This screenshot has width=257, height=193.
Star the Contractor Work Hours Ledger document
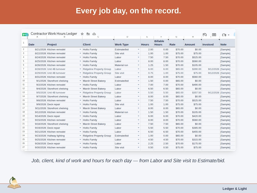click(82, 34)
